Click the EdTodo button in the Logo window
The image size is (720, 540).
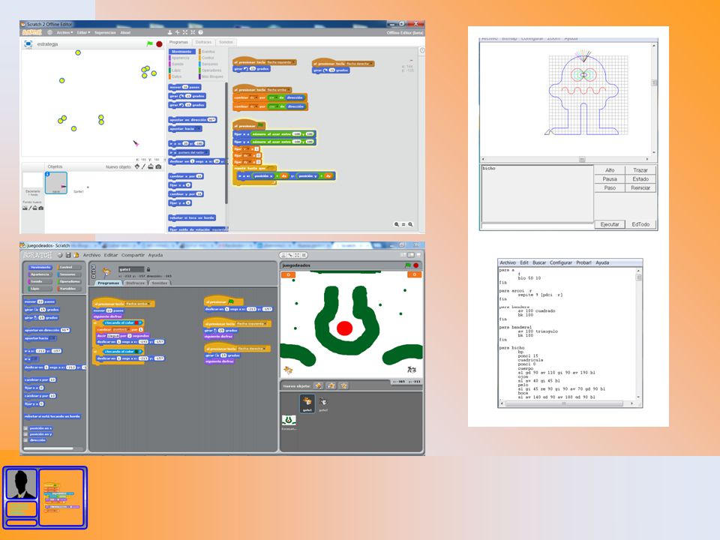pyautogui.click(x=640, y=224)
